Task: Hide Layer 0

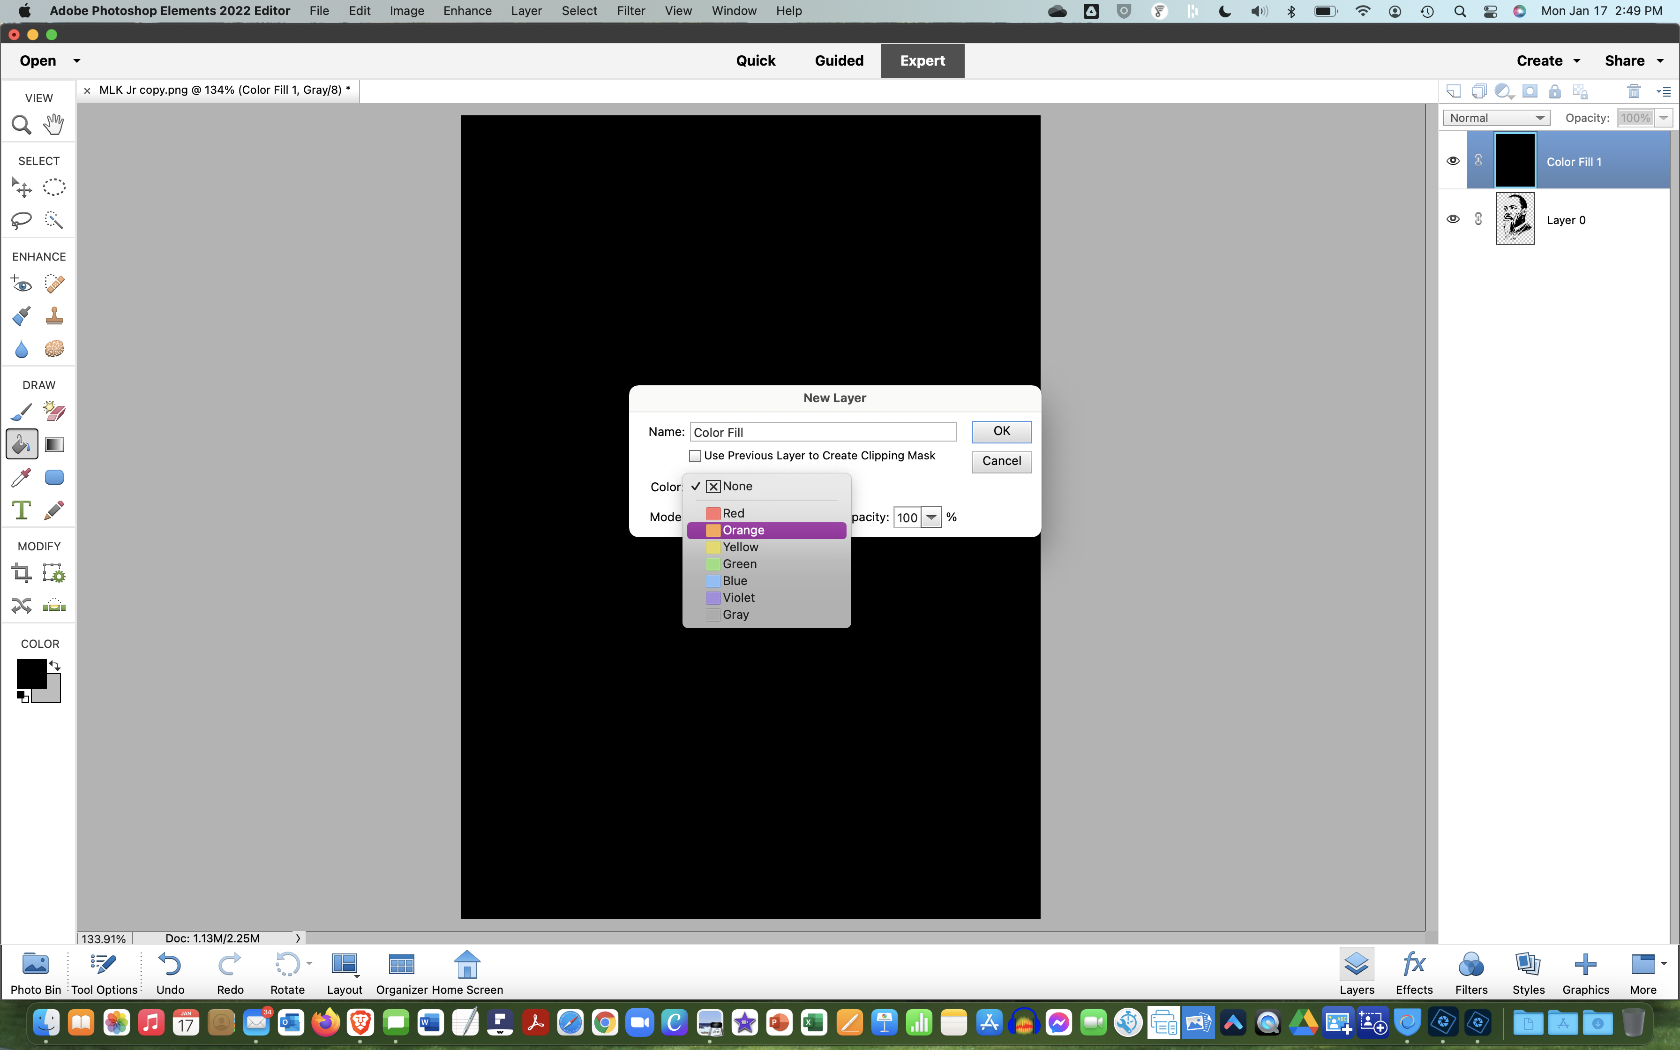Action: pos(1453,219)
